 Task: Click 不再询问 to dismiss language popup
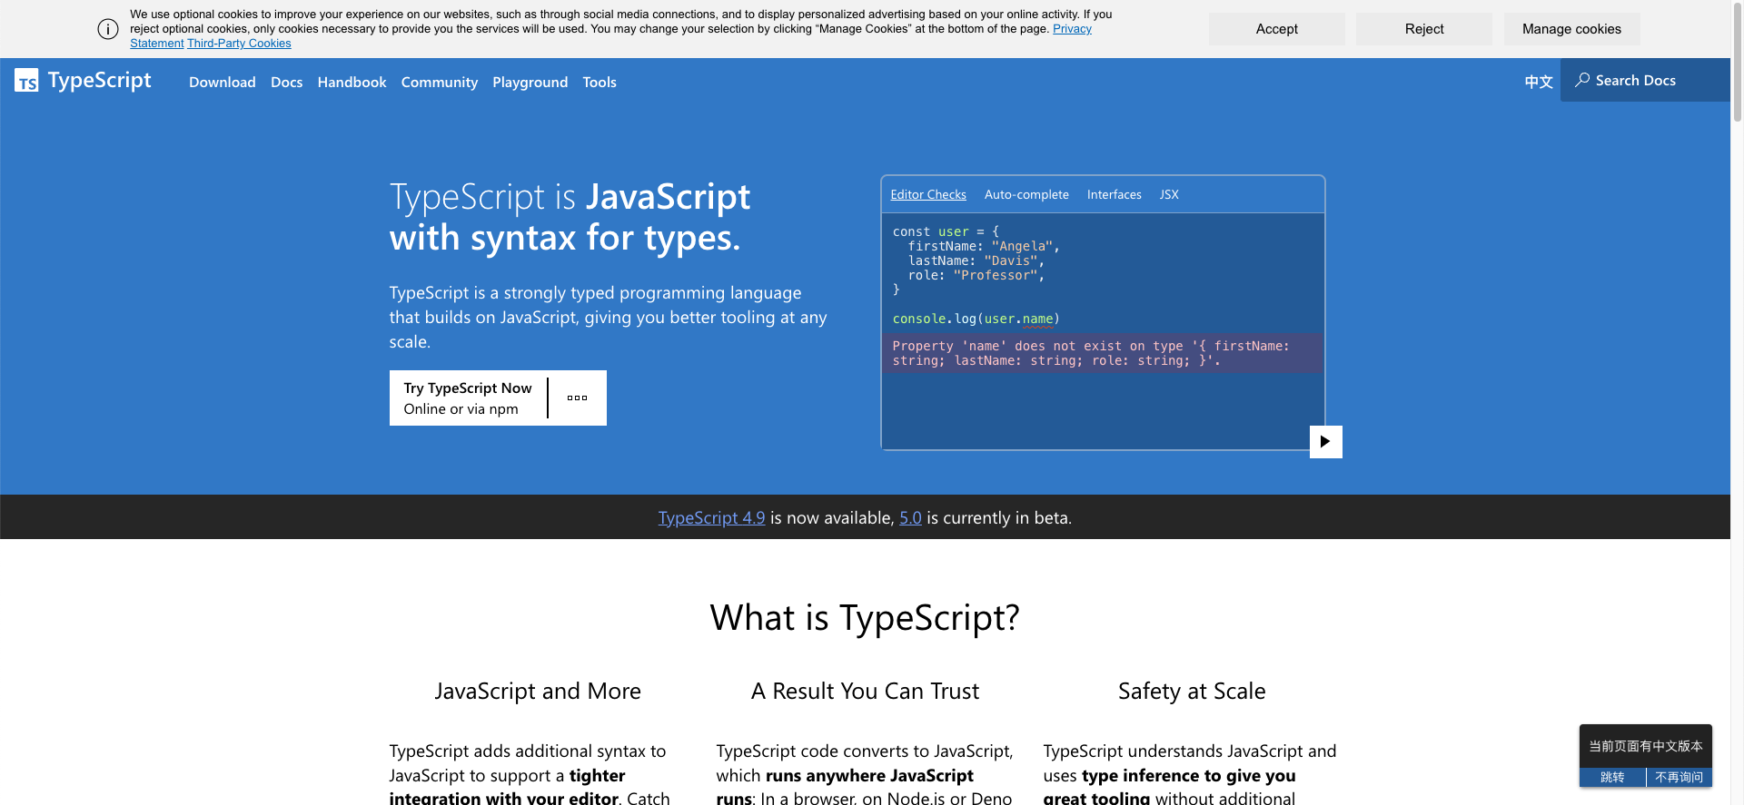[x=1679, y=778]
